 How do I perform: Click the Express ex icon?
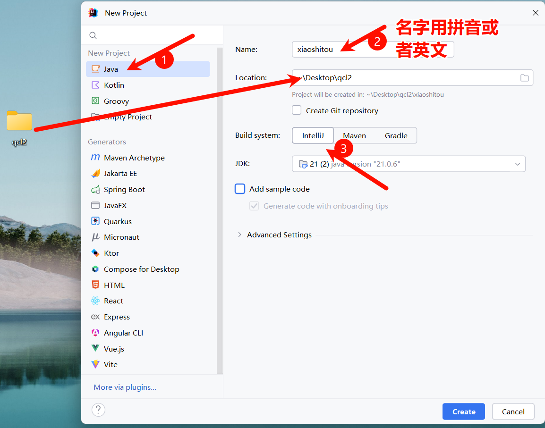click(x=95, y=317)
